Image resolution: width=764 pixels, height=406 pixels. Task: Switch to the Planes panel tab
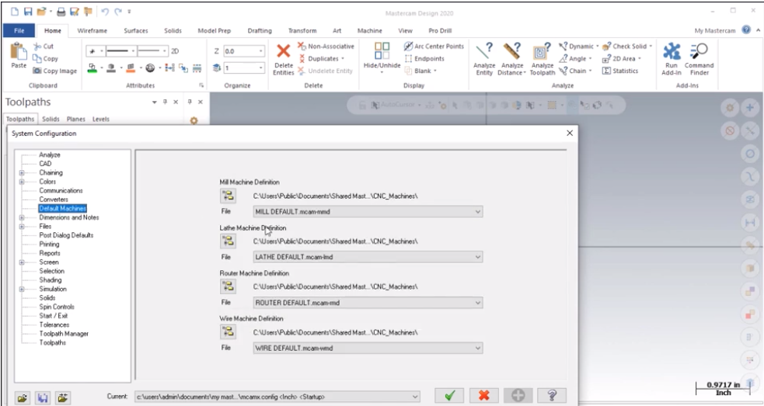click(75, 119)
